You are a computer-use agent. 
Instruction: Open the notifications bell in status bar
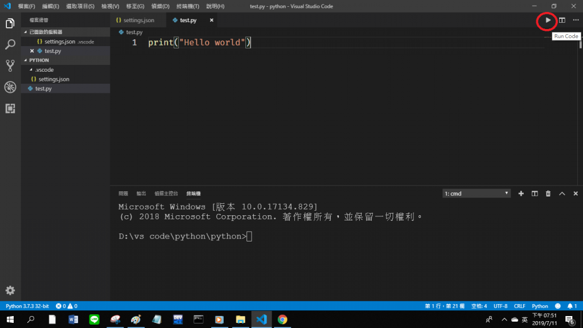pyautogui.click(x=572, y=306)
